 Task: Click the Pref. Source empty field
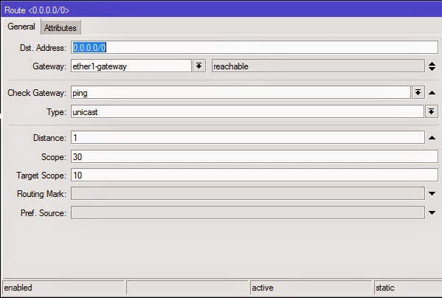(x=247, y=212)
